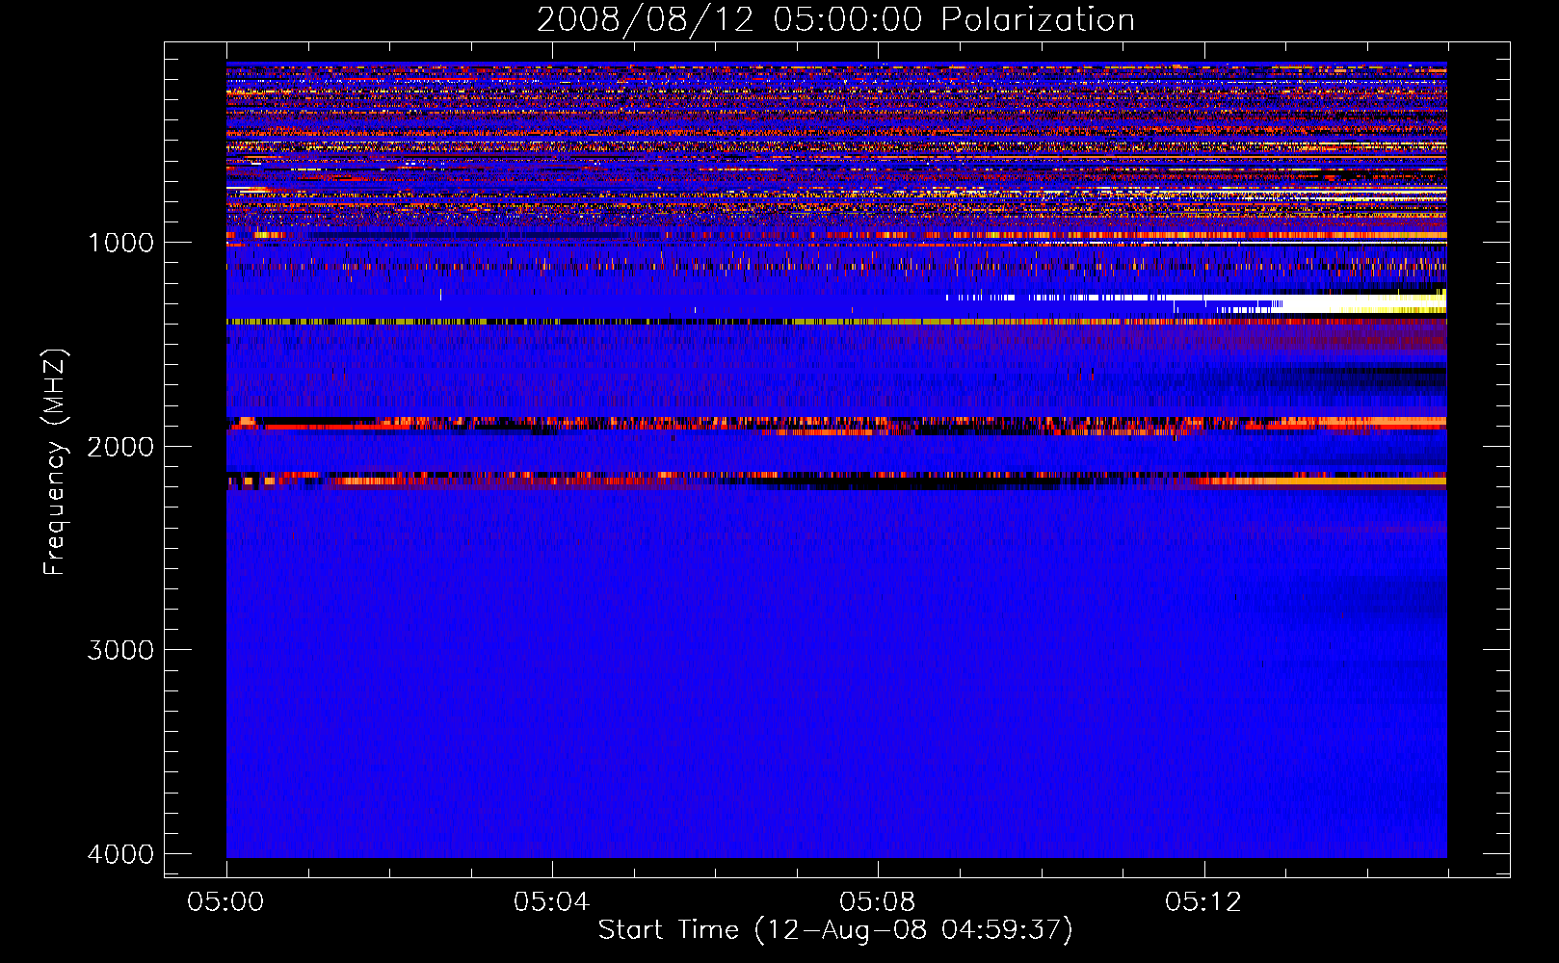Click the 05:00 time tick label
This screenshot has width=1559, height=963.
click(x=225, y=902)
